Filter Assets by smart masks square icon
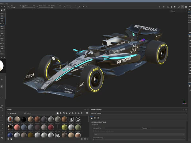The width and height of the screenshot is (191, 143). point(64,113)
